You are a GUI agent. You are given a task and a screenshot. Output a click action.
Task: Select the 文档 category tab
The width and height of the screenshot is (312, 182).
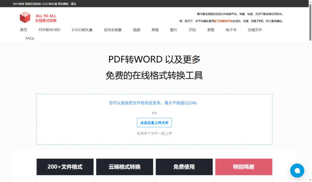(x=192, y=29)
